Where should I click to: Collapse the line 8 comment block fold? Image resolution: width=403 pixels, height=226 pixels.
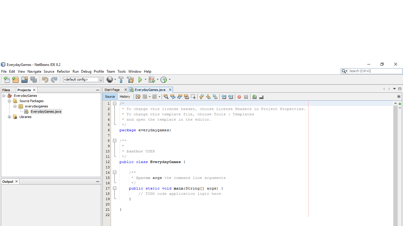[115, 141]
